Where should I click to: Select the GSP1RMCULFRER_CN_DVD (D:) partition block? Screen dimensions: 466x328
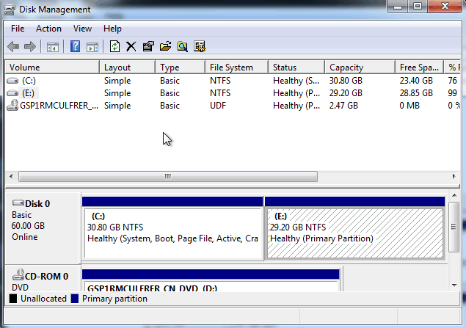[x=211, y=280]
